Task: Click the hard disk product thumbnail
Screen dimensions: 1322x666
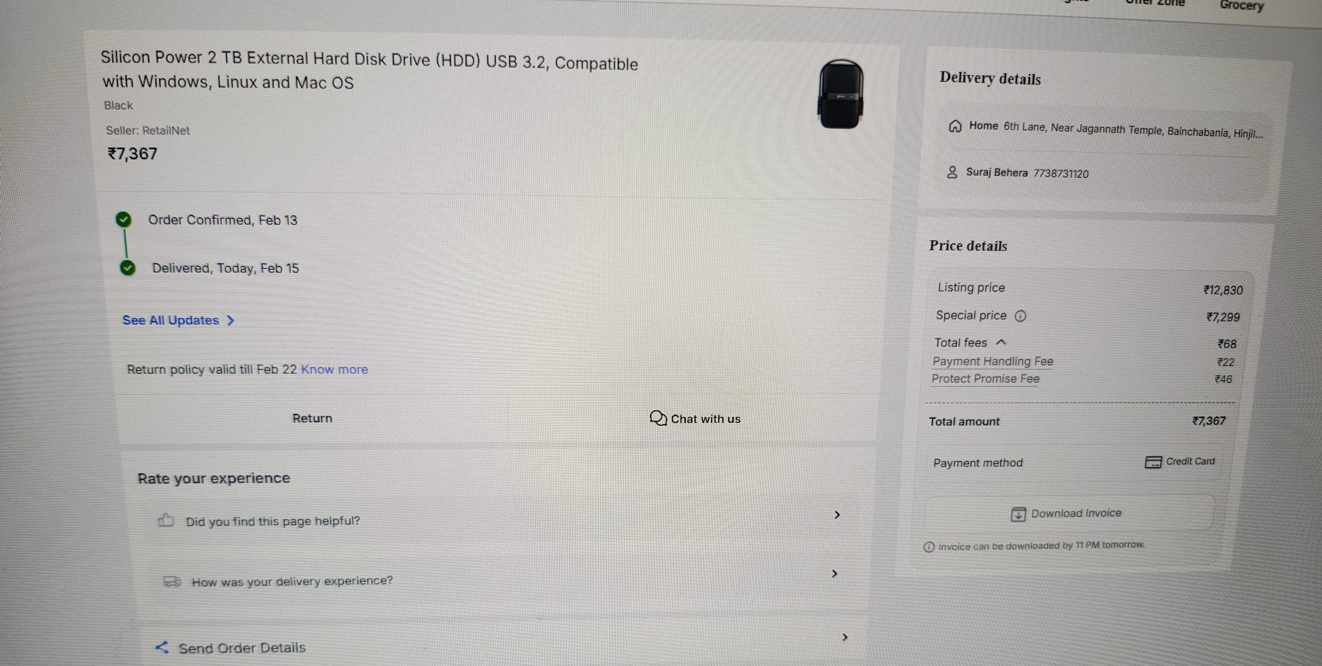Action: pyautogui.click(x=840, y=93)
